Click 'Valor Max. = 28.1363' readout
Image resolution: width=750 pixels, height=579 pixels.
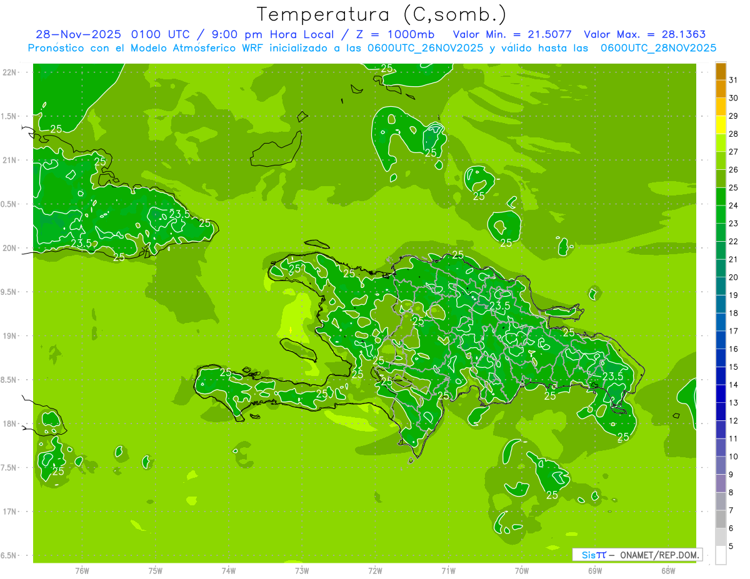click(645, 34)
